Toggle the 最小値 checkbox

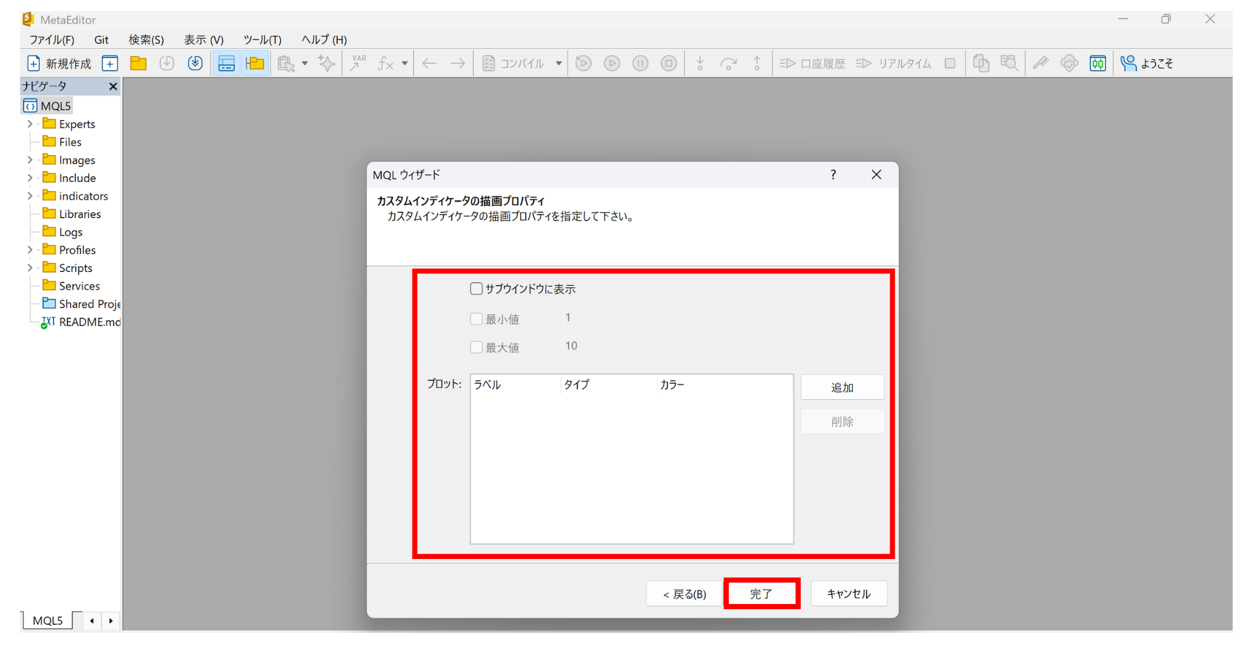[x=476, y=319]
